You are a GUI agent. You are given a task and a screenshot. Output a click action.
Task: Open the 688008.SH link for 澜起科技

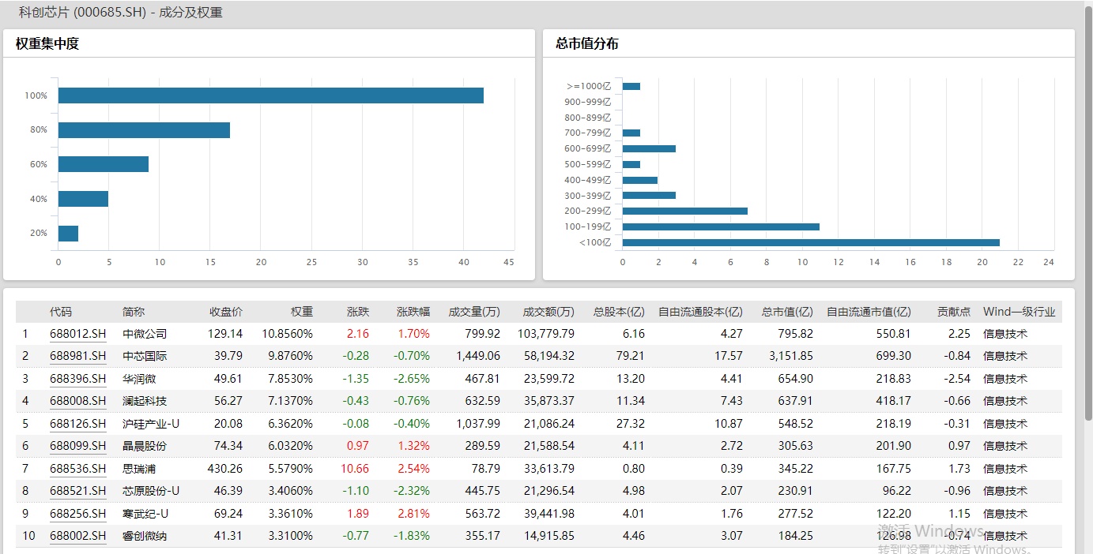click(x=77, y=401)
